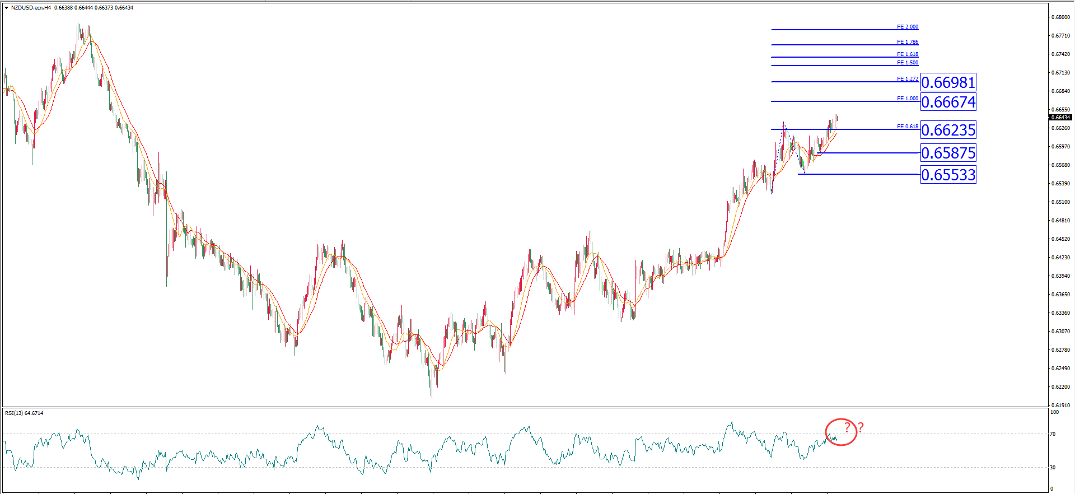Select the 0.65533 price box

pyautogui.click(x=948, y=175)
